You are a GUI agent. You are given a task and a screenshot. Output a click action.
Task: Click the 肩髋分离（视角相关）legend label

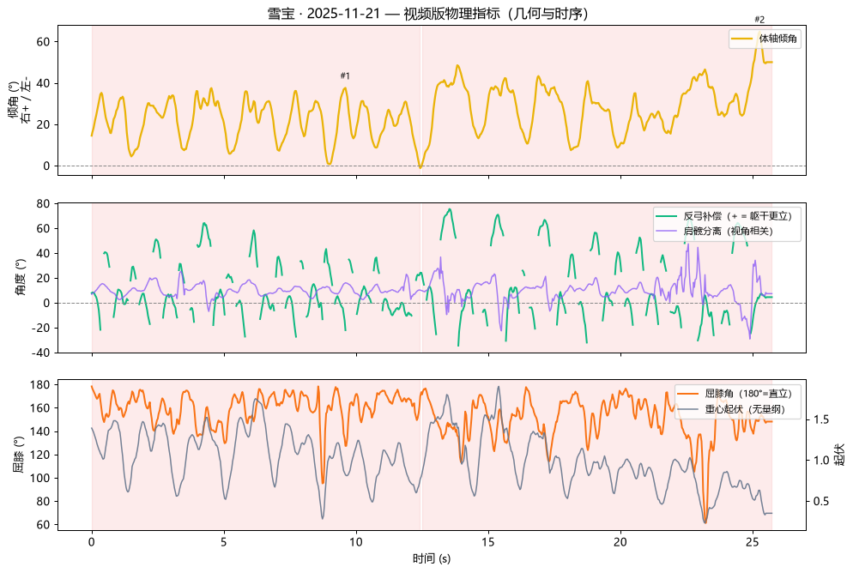[728, 231]
